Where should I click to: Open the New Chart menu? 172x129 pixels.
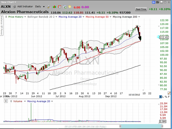tap(9, 2)
